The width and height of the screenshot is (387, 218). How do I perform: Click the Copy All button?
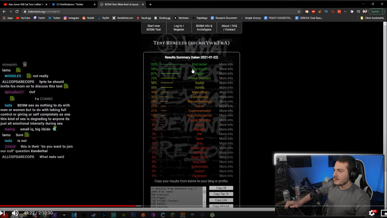pos(221,188)
